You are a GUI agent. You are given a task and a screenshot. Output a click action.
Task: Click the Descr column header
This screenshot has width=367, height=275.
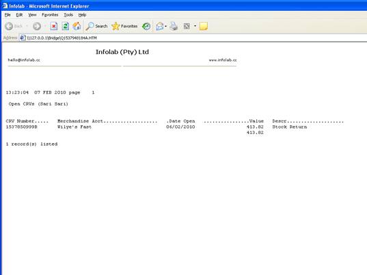pyautogui.click(x=308, y=121)
